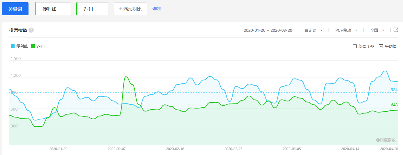The width and height of the screenshot is (403, 155).
Task: Click the 2020-03-05 date on the x-axis
Action: point(292,149)
